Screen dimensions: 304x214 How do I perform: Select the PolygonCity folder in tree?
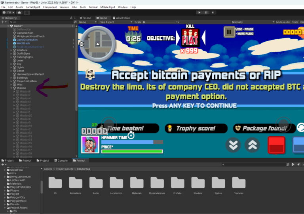tap(17, 197)
